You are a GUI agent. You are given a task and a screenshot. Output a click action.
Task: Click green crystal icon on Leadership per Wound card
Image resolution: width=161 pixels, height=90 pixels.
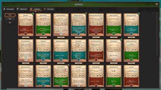pos(43,34)
